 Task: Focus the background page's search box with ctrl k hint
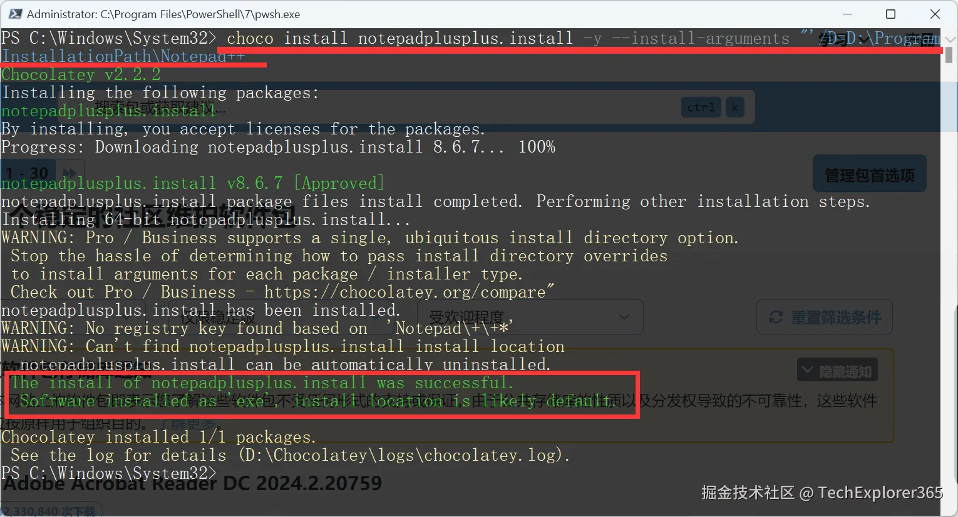(406, 108)
